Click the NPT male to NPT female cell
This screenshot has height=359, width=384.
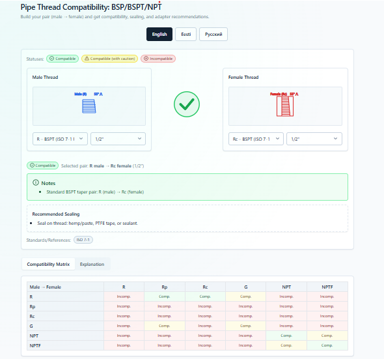(286, 336)
